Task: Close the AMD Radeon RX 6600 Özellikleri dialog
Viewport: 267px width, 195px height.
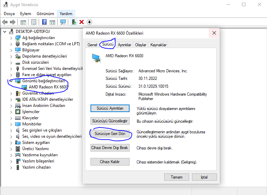Action: point(214,33)
